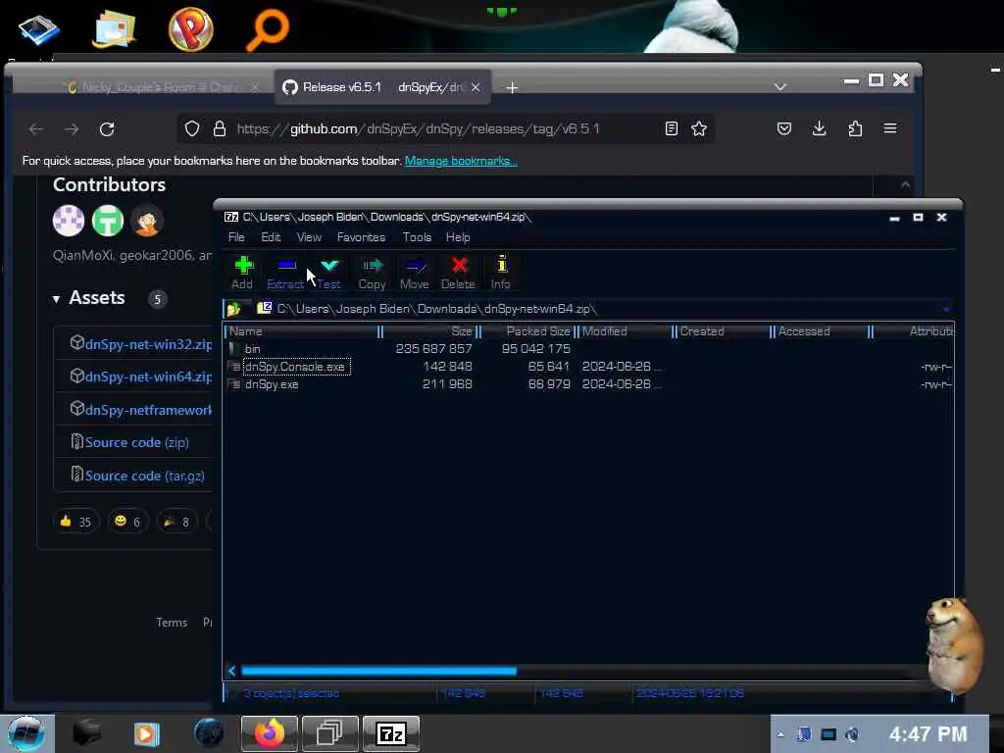This screenshot has width=1004, height=753.
Task: Click the horizontal scrollbar left arrow
Action: pos(231,671)
